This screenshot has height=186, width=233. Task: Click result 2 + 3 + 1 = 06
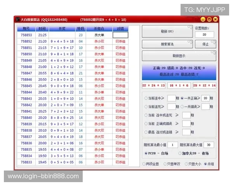pos(62,143)
